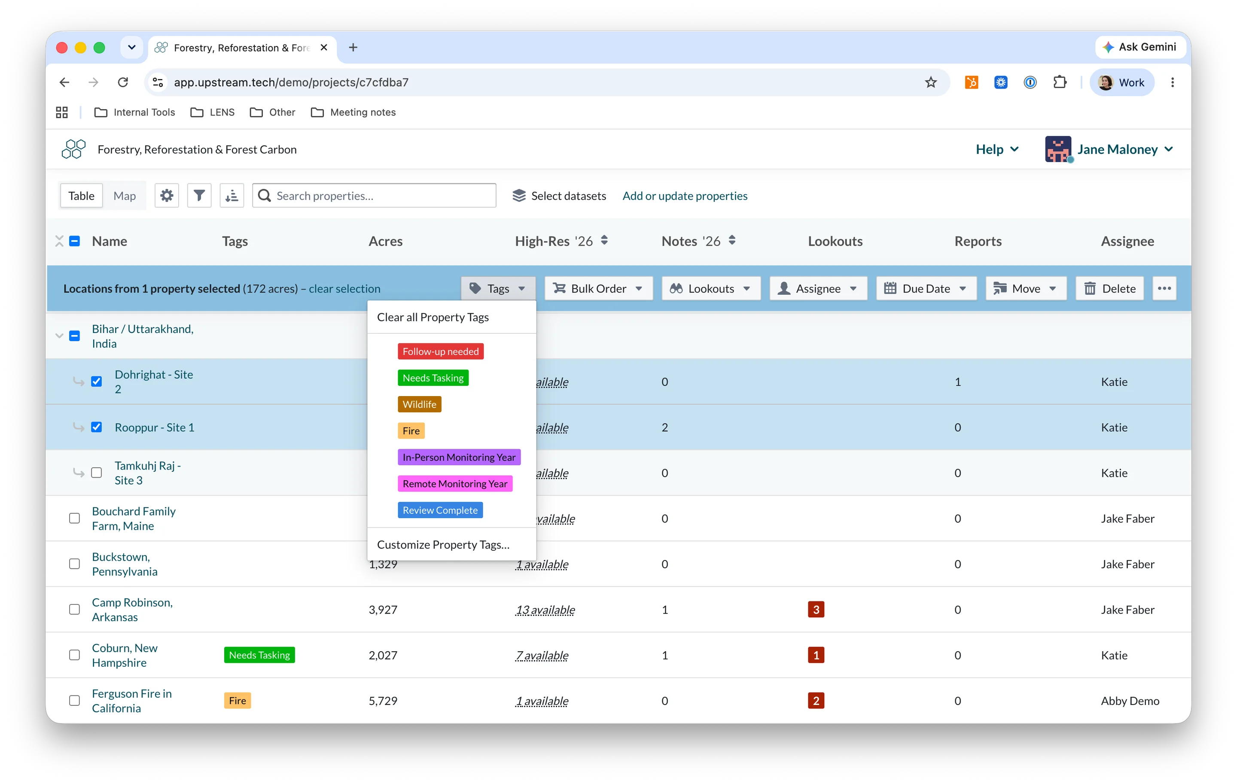The image size is (1237, 784).
Task: Expand the Assignee bulk action dropdown
Action: [818, 289]
